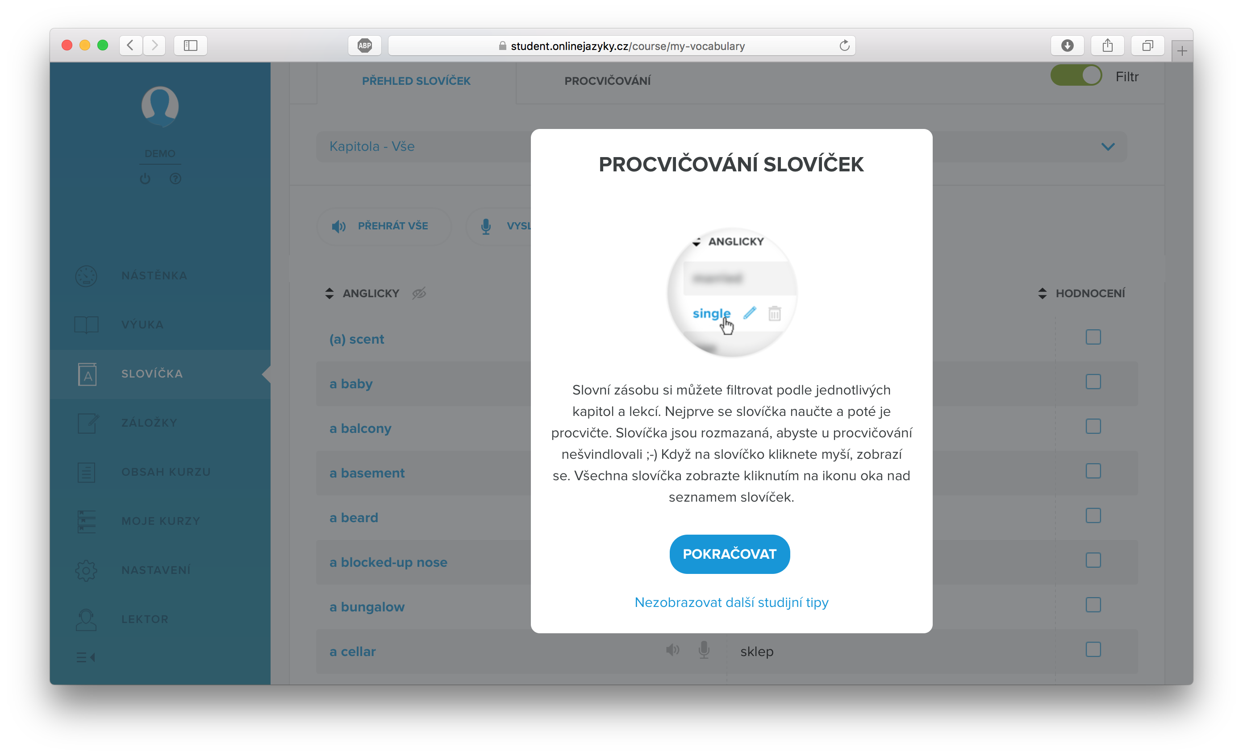The height and width of the screenshot is (756, 1243).
Task: Open the Lektor person icon
Action: 86,619
